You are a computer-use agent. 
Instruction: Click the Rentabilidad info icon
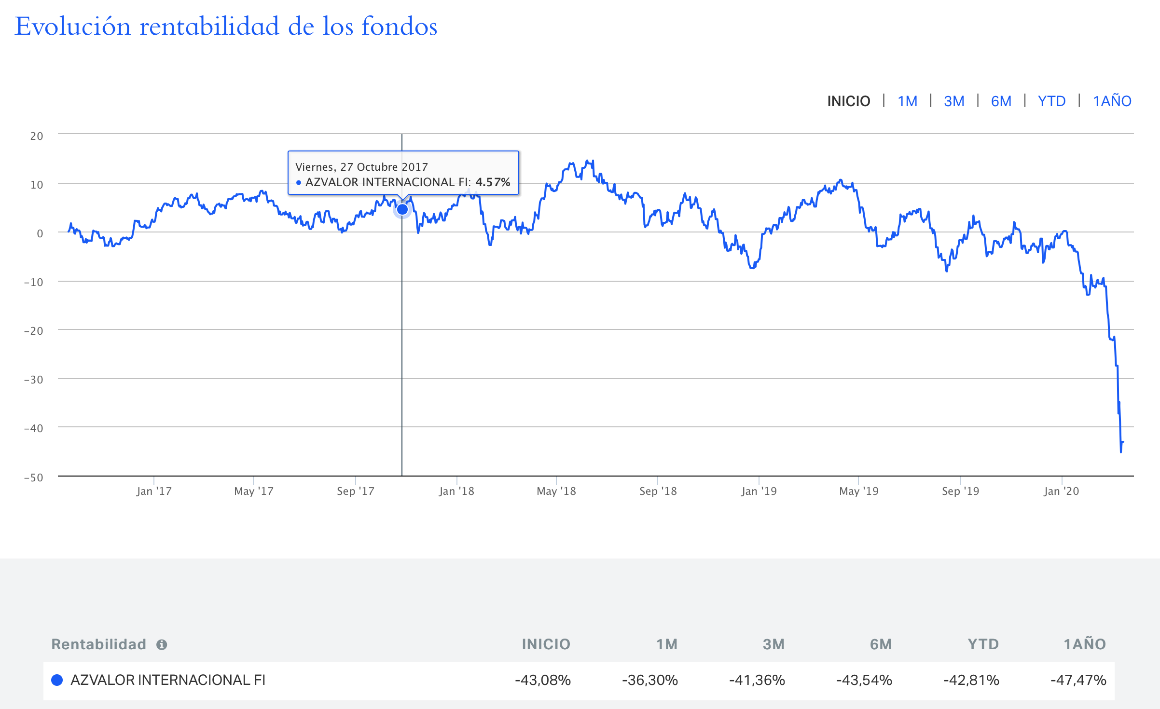[x=162, y=644]
